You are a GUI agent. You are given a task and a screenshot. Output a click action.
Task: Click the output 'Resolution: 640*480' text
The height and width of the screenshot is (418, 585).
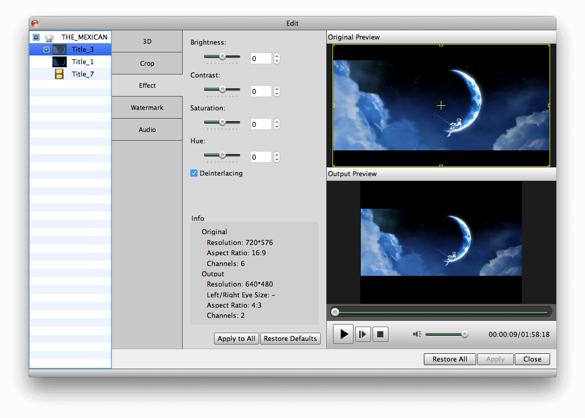pyautogui.click(x=240, y=284)
